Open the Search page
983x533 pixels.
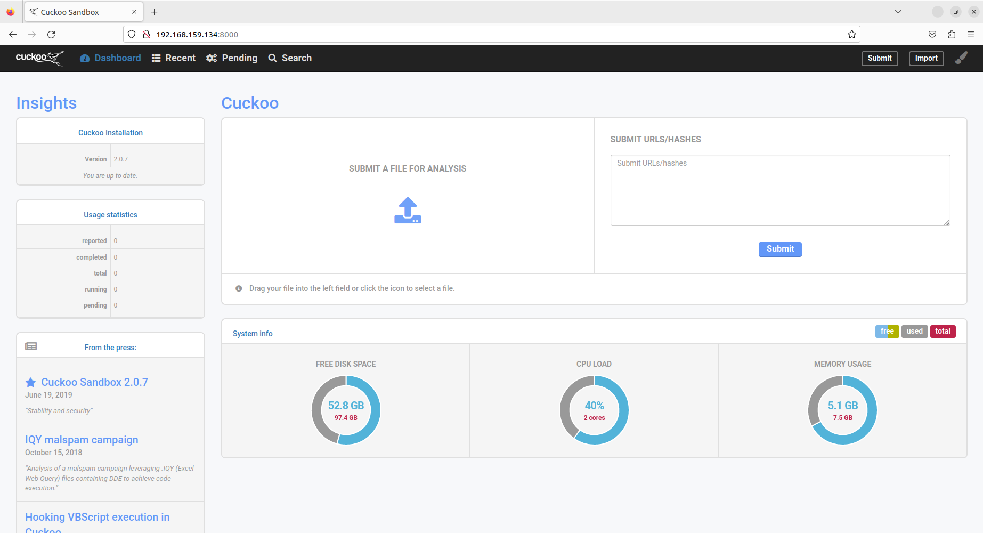click(x=290, y=58)
